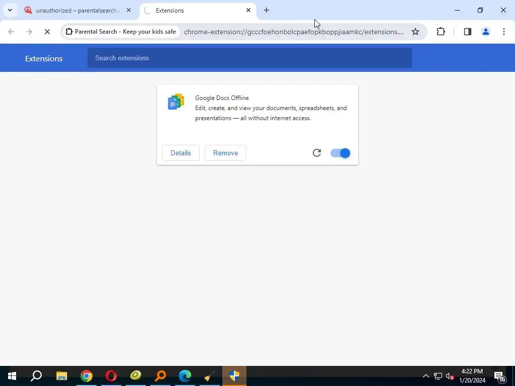Open the orange magnifier taskbar app
Screen dimensions: 515x386
[x=160, y=376]
